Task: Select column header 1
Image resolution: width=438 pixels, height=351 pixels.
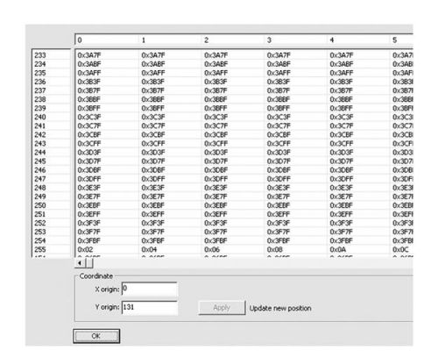Action: point(170,40)
